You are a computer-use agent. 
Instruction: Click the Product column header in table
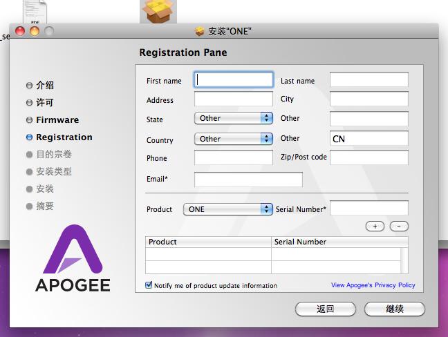[208, 242]
